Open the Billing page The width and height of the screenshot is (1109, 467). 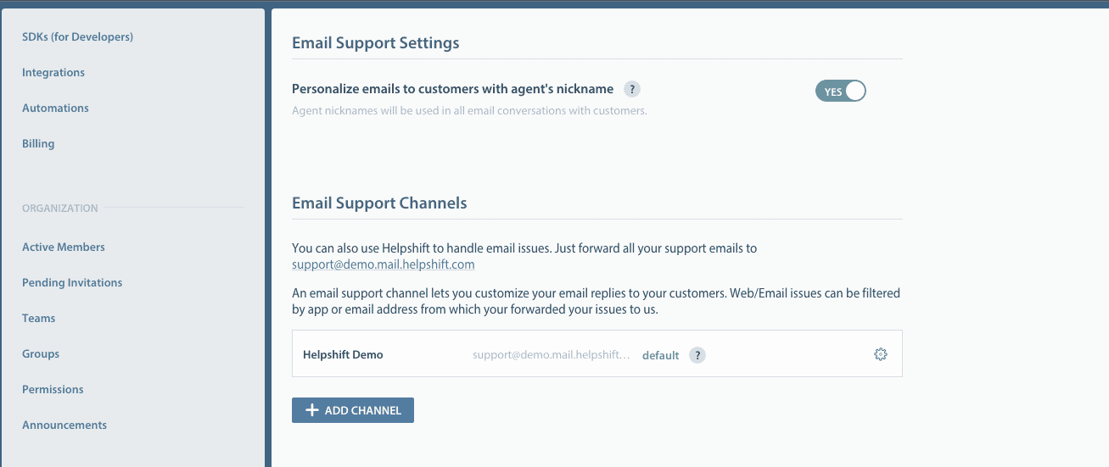coord(38,143)
